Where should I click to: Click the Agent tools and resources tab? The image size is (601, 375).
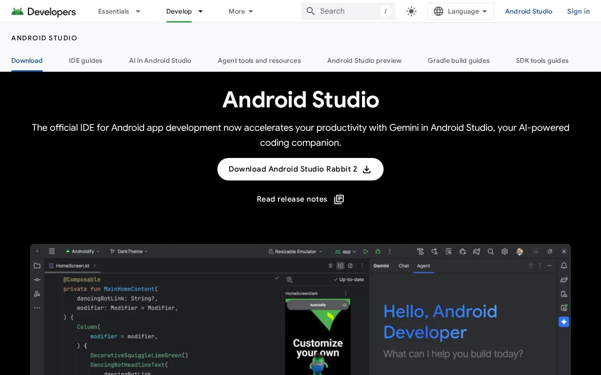259,60
